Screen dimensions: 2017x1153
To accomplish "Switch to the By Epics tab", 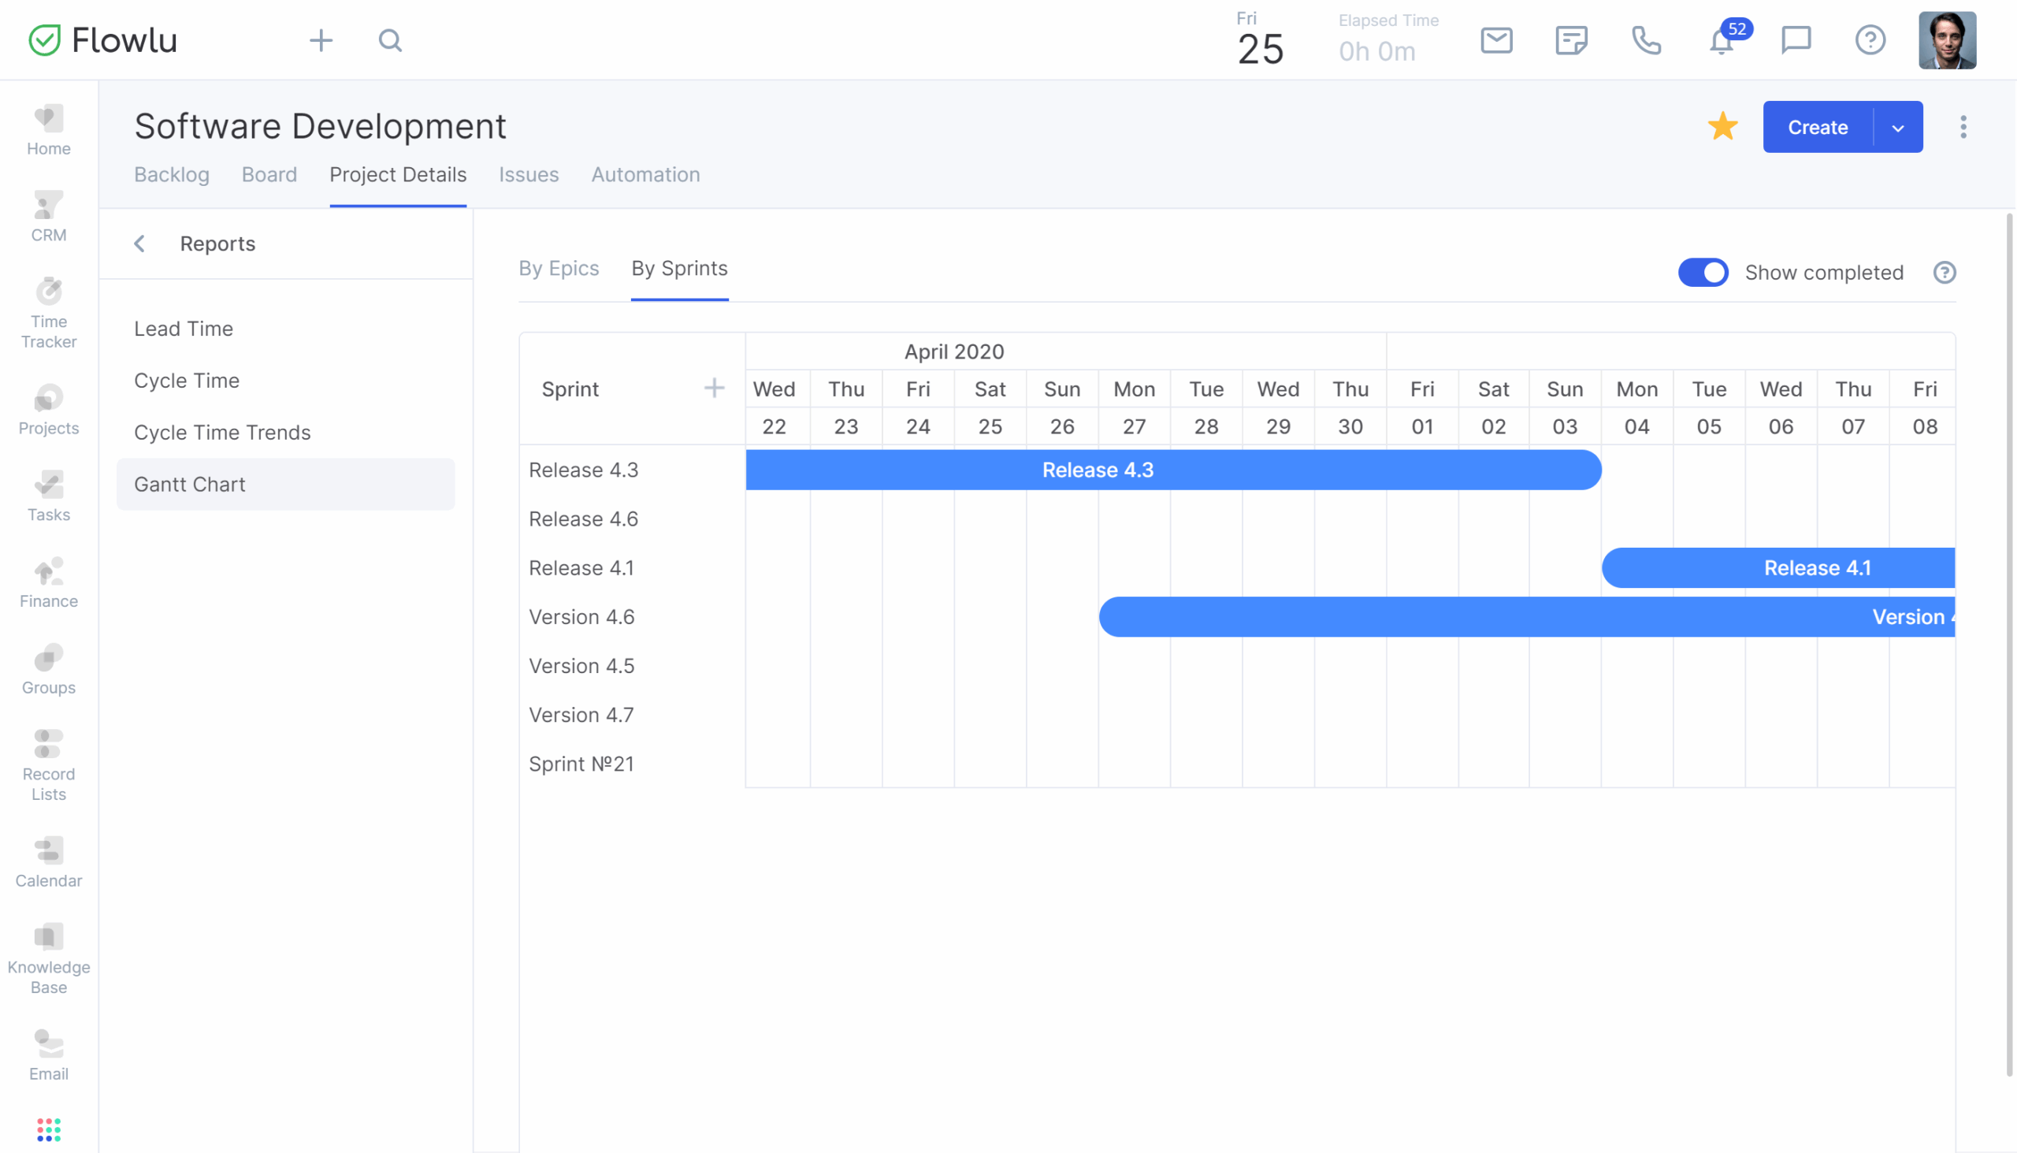I will 558,269.
